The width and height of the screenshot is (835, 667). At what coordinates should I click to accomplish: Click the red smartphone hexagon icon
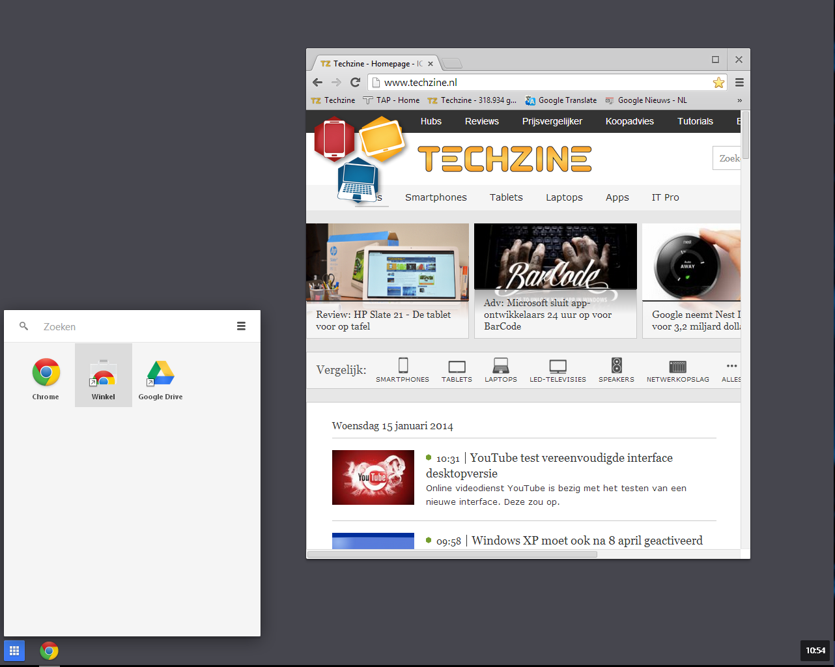click(334, 138)
